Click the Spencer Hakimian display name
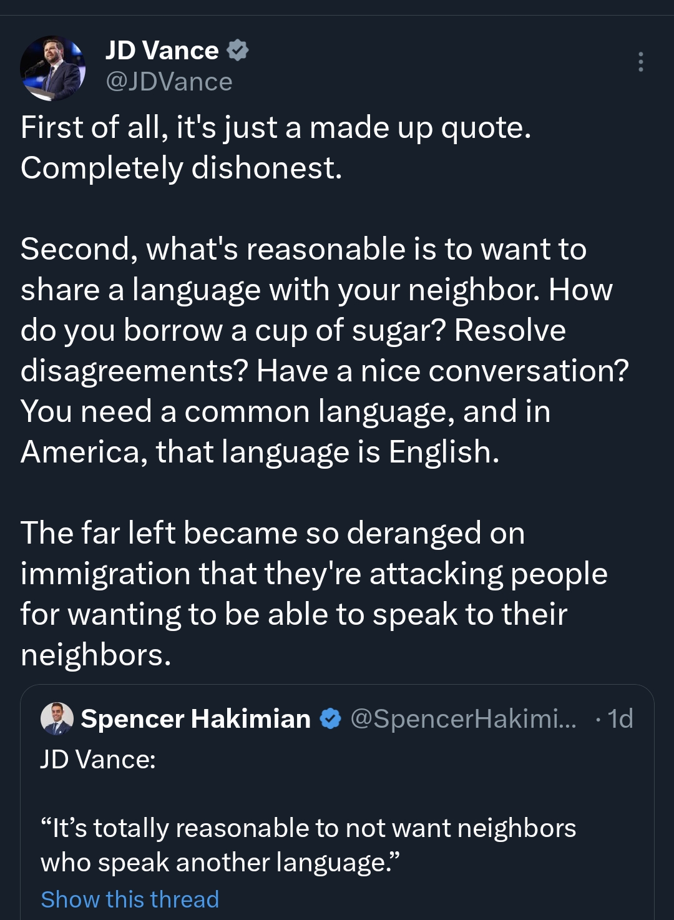The height and width of the screenshot is (920, 674). tap(195, 719)
